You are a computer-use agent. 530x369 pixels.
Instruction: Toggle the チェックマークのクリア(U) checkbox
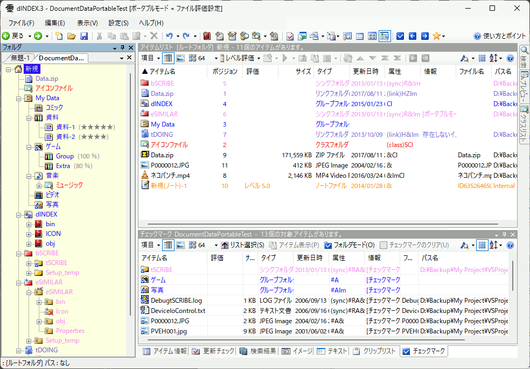pyautogui.click(x=414, y=245)
